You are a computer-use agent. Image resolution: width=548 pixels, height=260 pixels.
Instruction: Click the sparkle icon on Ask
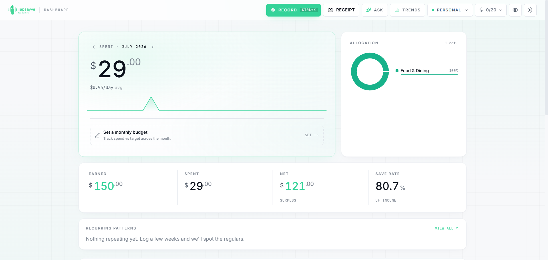pyautogui.click(x=369, y=10)
